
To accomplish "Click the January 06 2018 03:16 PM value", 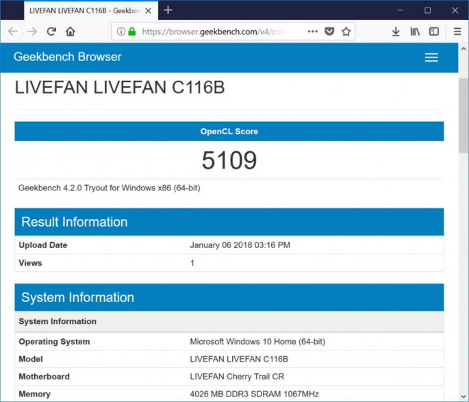I will (240, 245).
